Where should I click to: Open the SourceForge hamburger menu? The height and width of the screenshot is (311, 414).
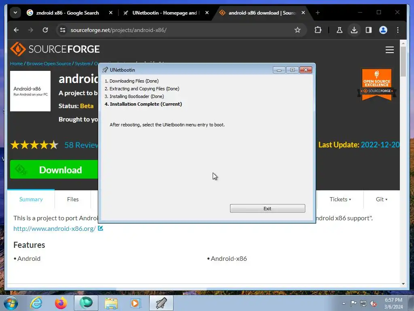tap(389, 50)
